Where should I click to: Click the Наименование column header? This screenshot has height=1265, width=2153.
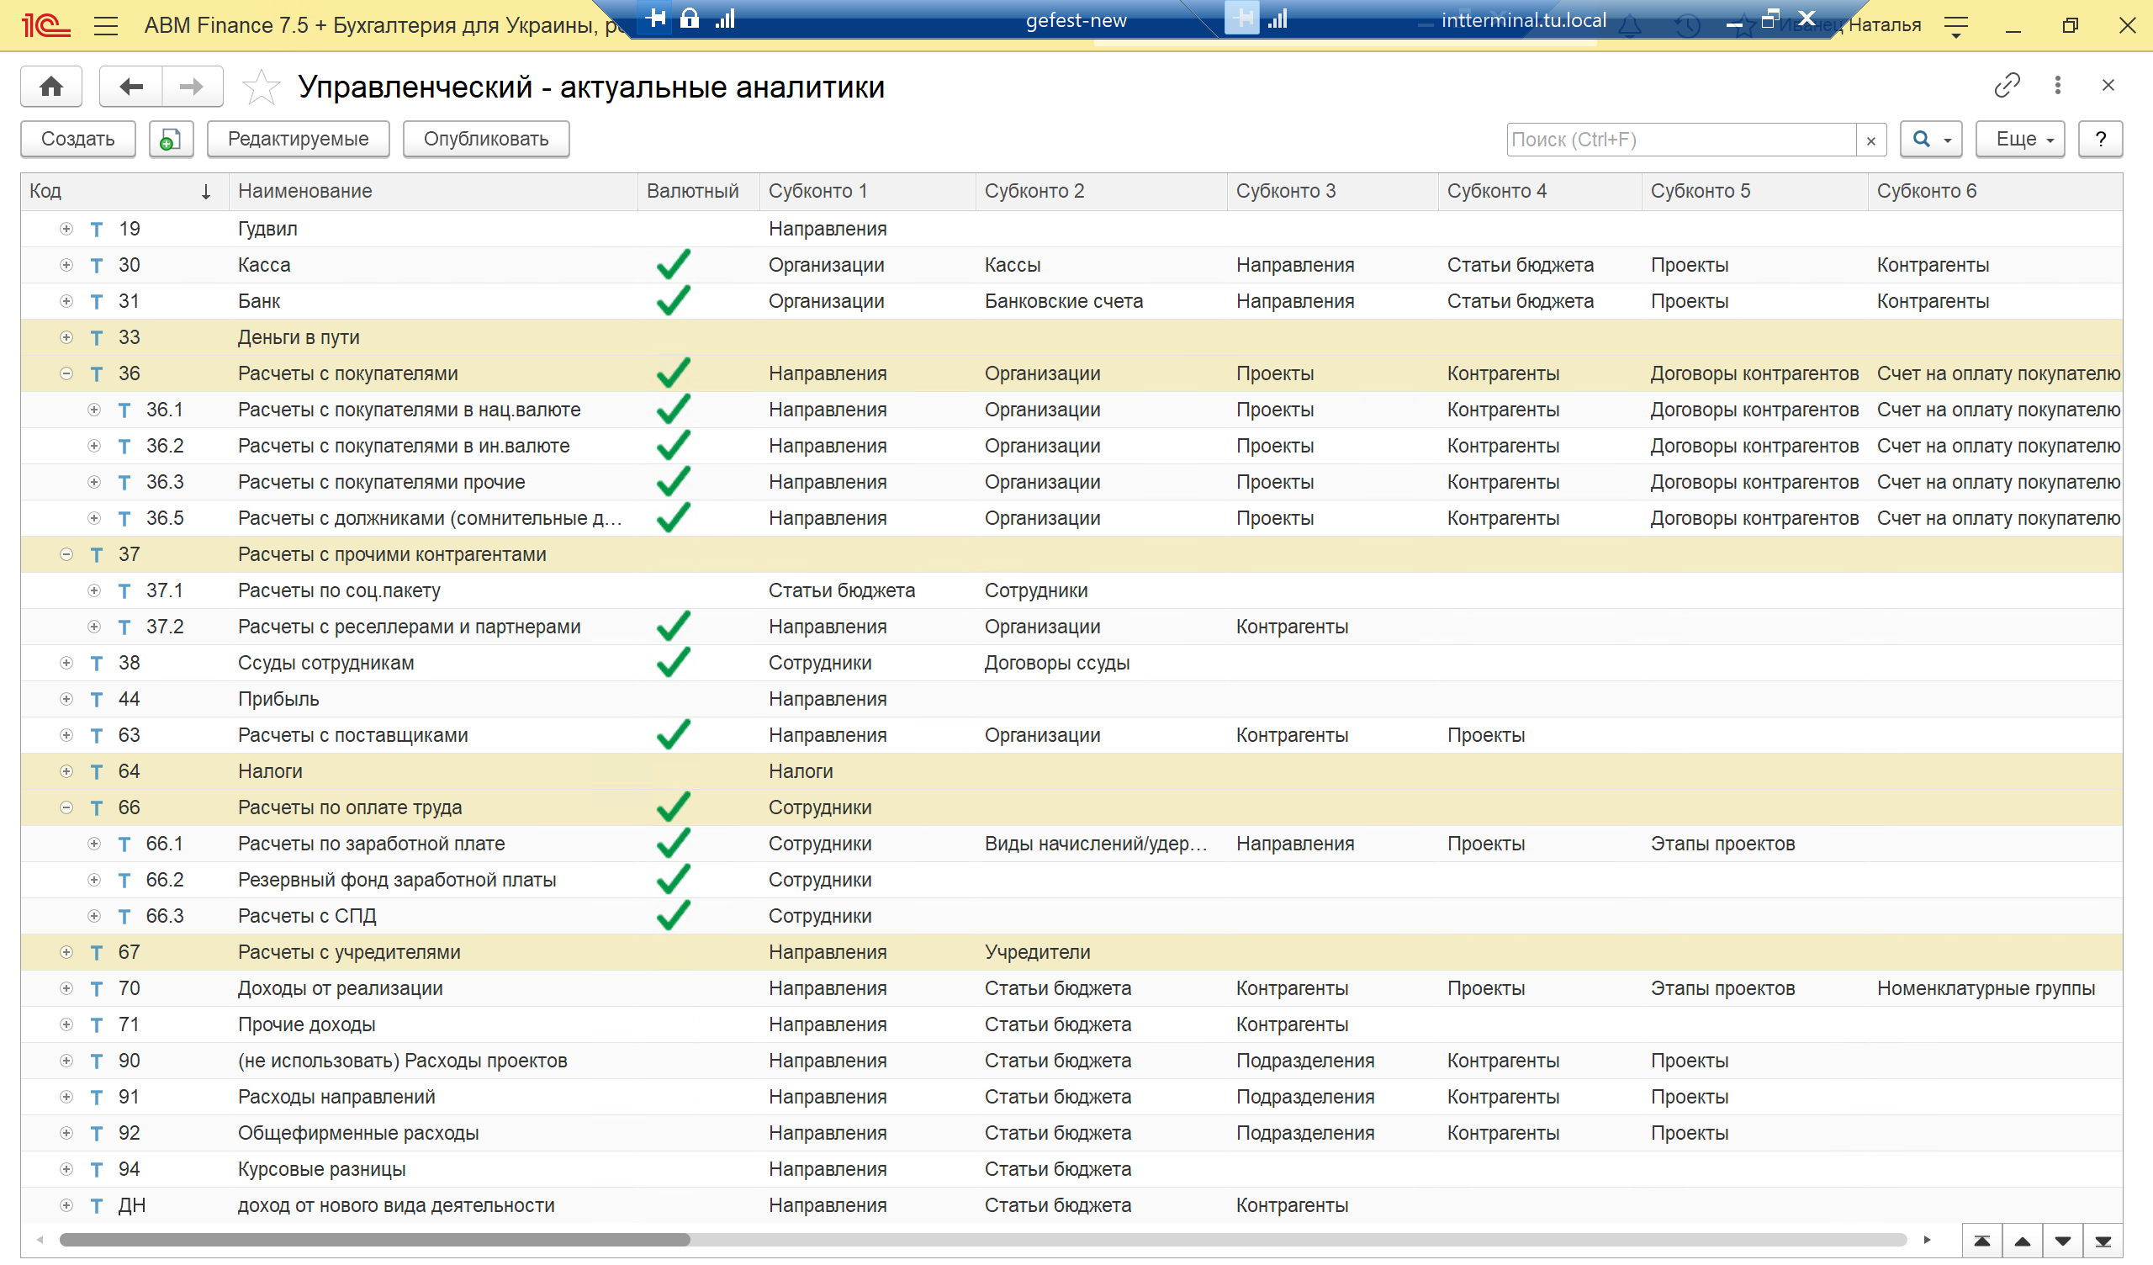pyautogui.click(x=433, y=192)
